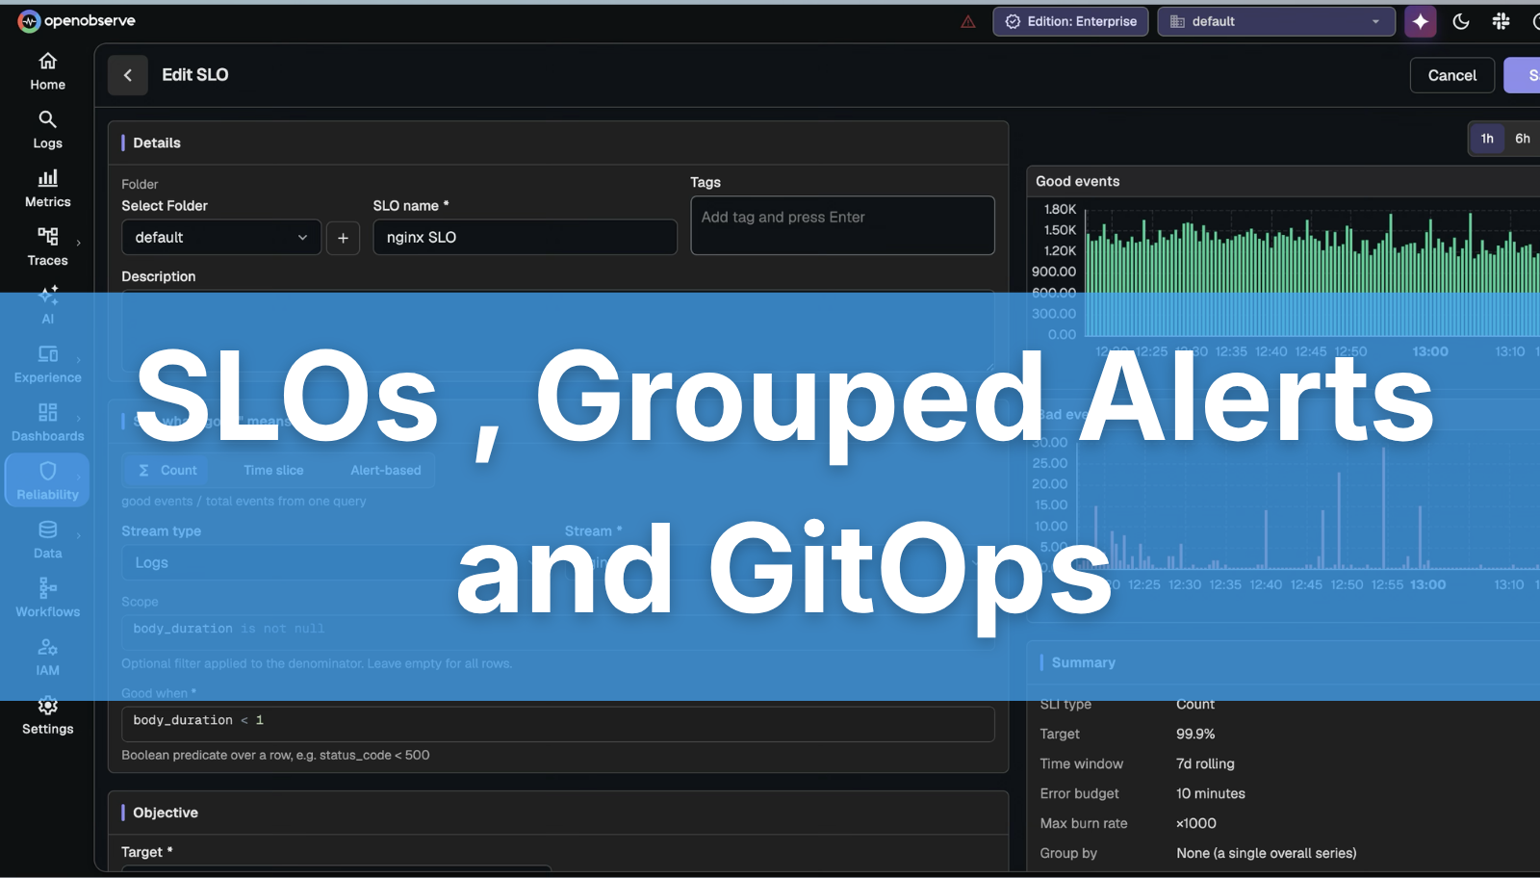Screen dimensions: 1540x878
Task: Open the default organization dropdown
Action: 1276,21
